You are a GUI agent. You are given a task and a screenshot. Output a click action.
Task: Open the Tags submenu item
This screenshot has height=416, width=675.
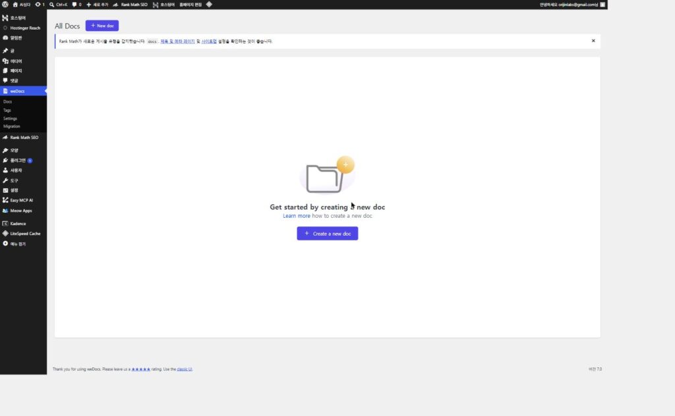coord(7,110)
